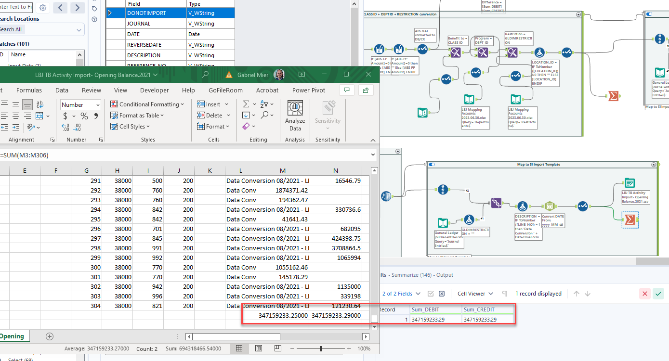Click the Comma Style button in Excel
Screen dimensions: 669x361
point(96,116)
